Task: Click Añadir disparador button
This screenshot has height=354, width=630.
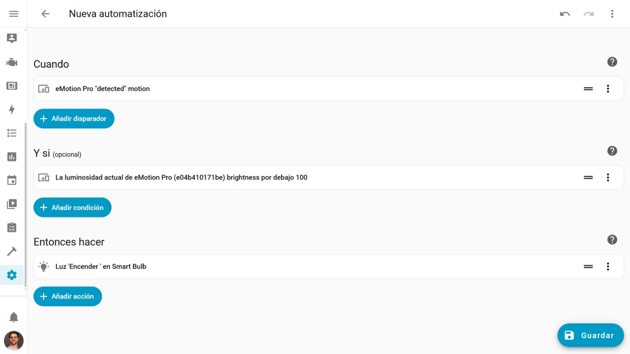Action: click(x=74, y=119)
